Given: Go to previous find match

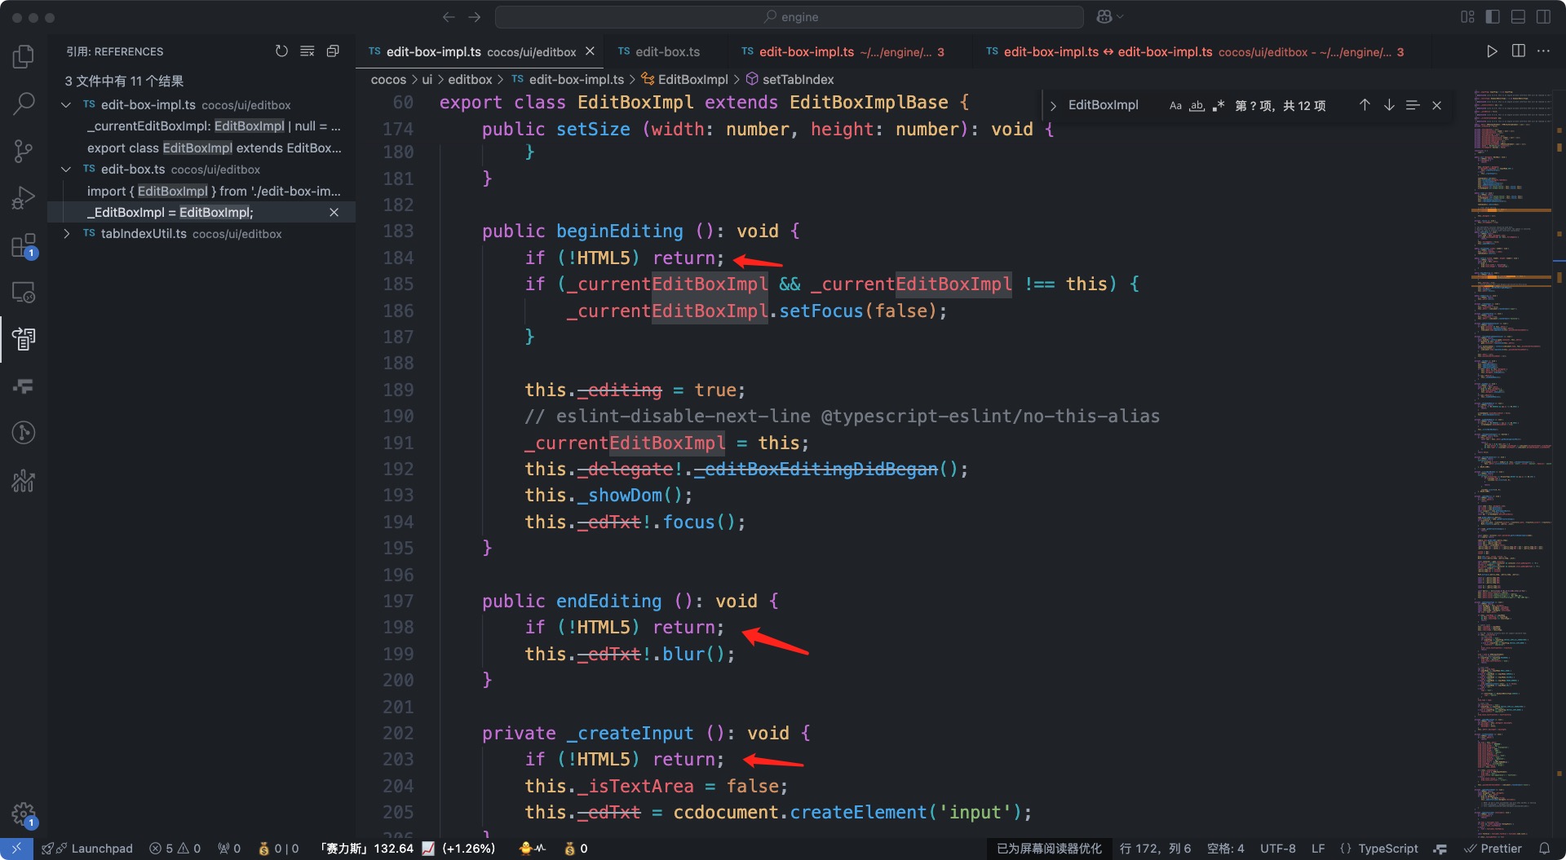Looking at the screenshot, I should pos(1365,105).
